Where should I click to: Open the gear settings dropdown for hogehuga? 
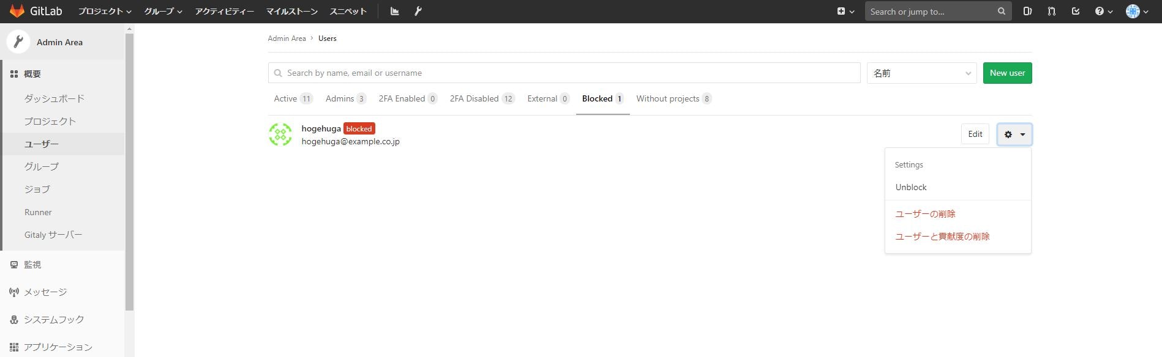[x=1014, y=134]
